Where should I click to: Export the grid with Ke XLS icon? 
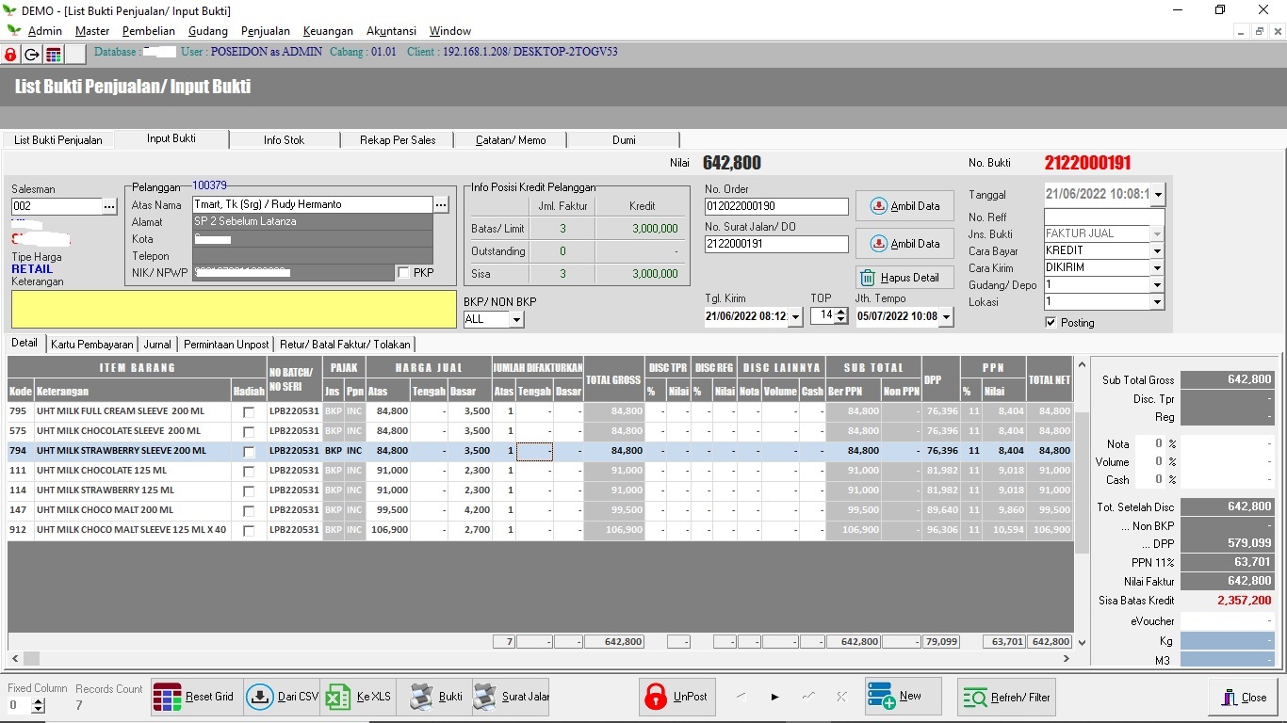click(x=338, y=698)
